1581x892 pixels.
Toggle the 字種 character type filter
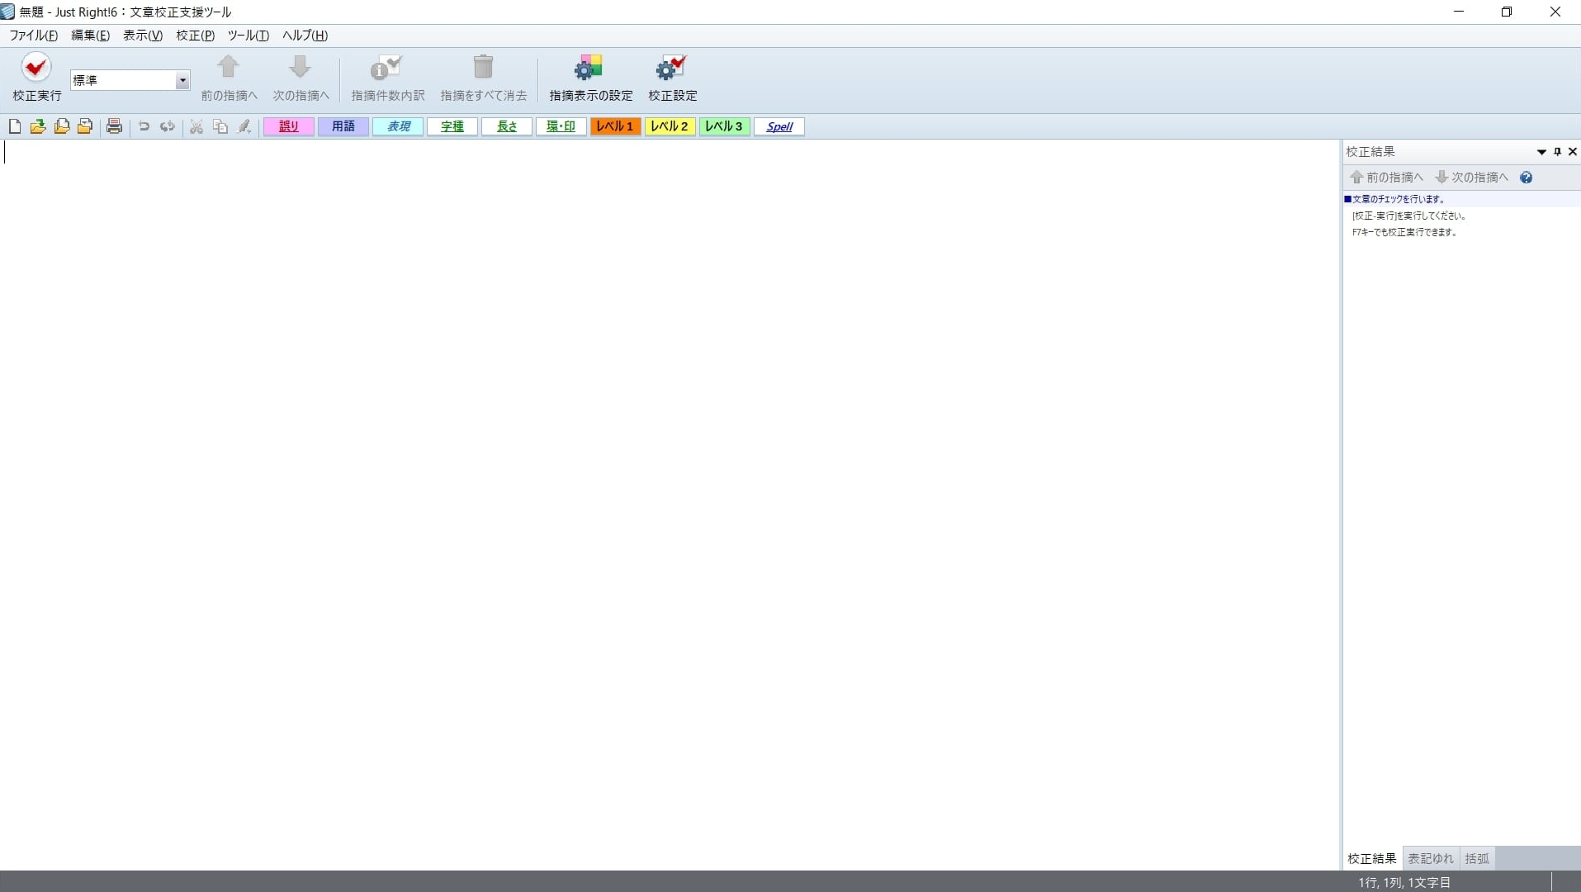coord(452,126)
